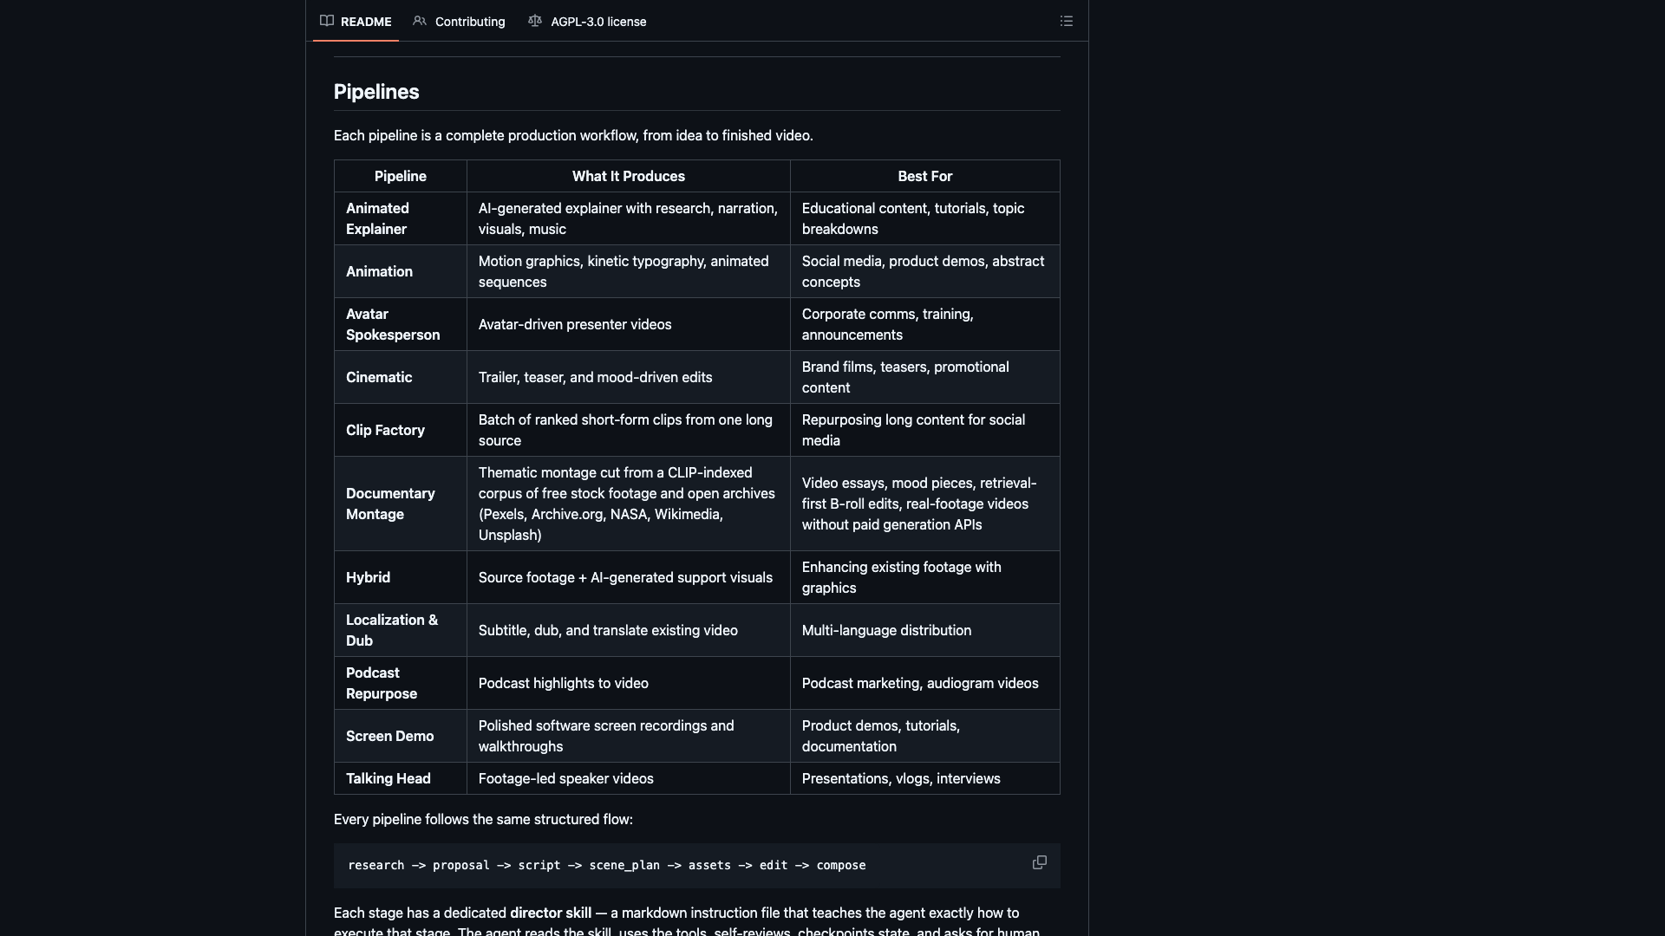Click the Localization & Dub pipeline name
The image size is (1665, 936).
[x=392, y=630]
